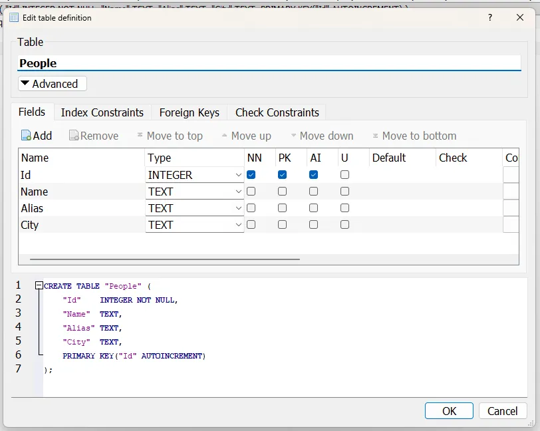
Task: Switch to the Foreign Keys tab
Action: click(189, 112)
